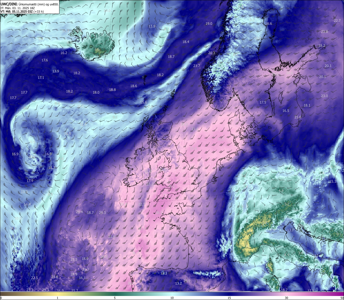The width and height of the screenshot is (344, 300).
Task: Click the 13.2 value over Spain
Action: (178, 284)
